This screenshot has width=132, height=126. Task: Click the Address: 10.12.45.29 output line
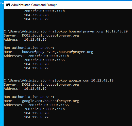pos(25,40)
